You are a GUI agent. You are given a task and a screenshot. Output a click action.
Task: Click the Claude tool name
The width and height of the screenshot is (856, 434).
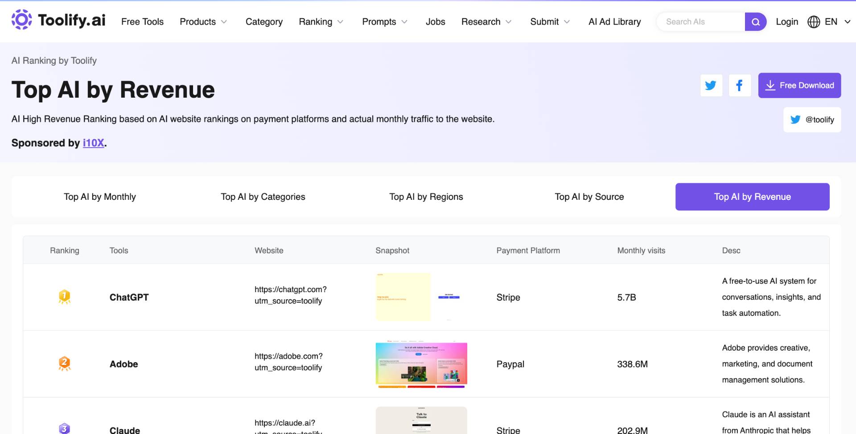click(x=125, y=430)
